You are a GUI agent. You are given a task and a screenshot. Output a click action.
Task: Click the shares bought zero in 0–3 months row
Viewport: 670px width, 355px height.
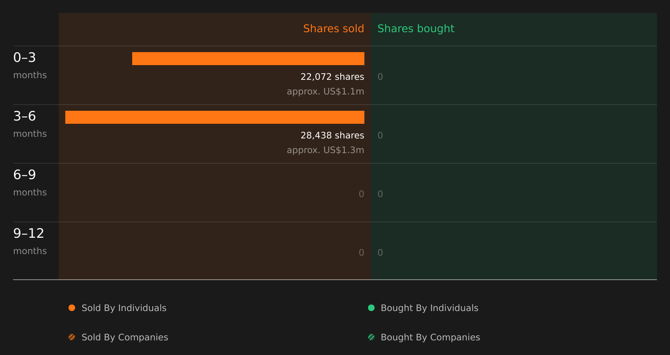[x=380, y=77]
